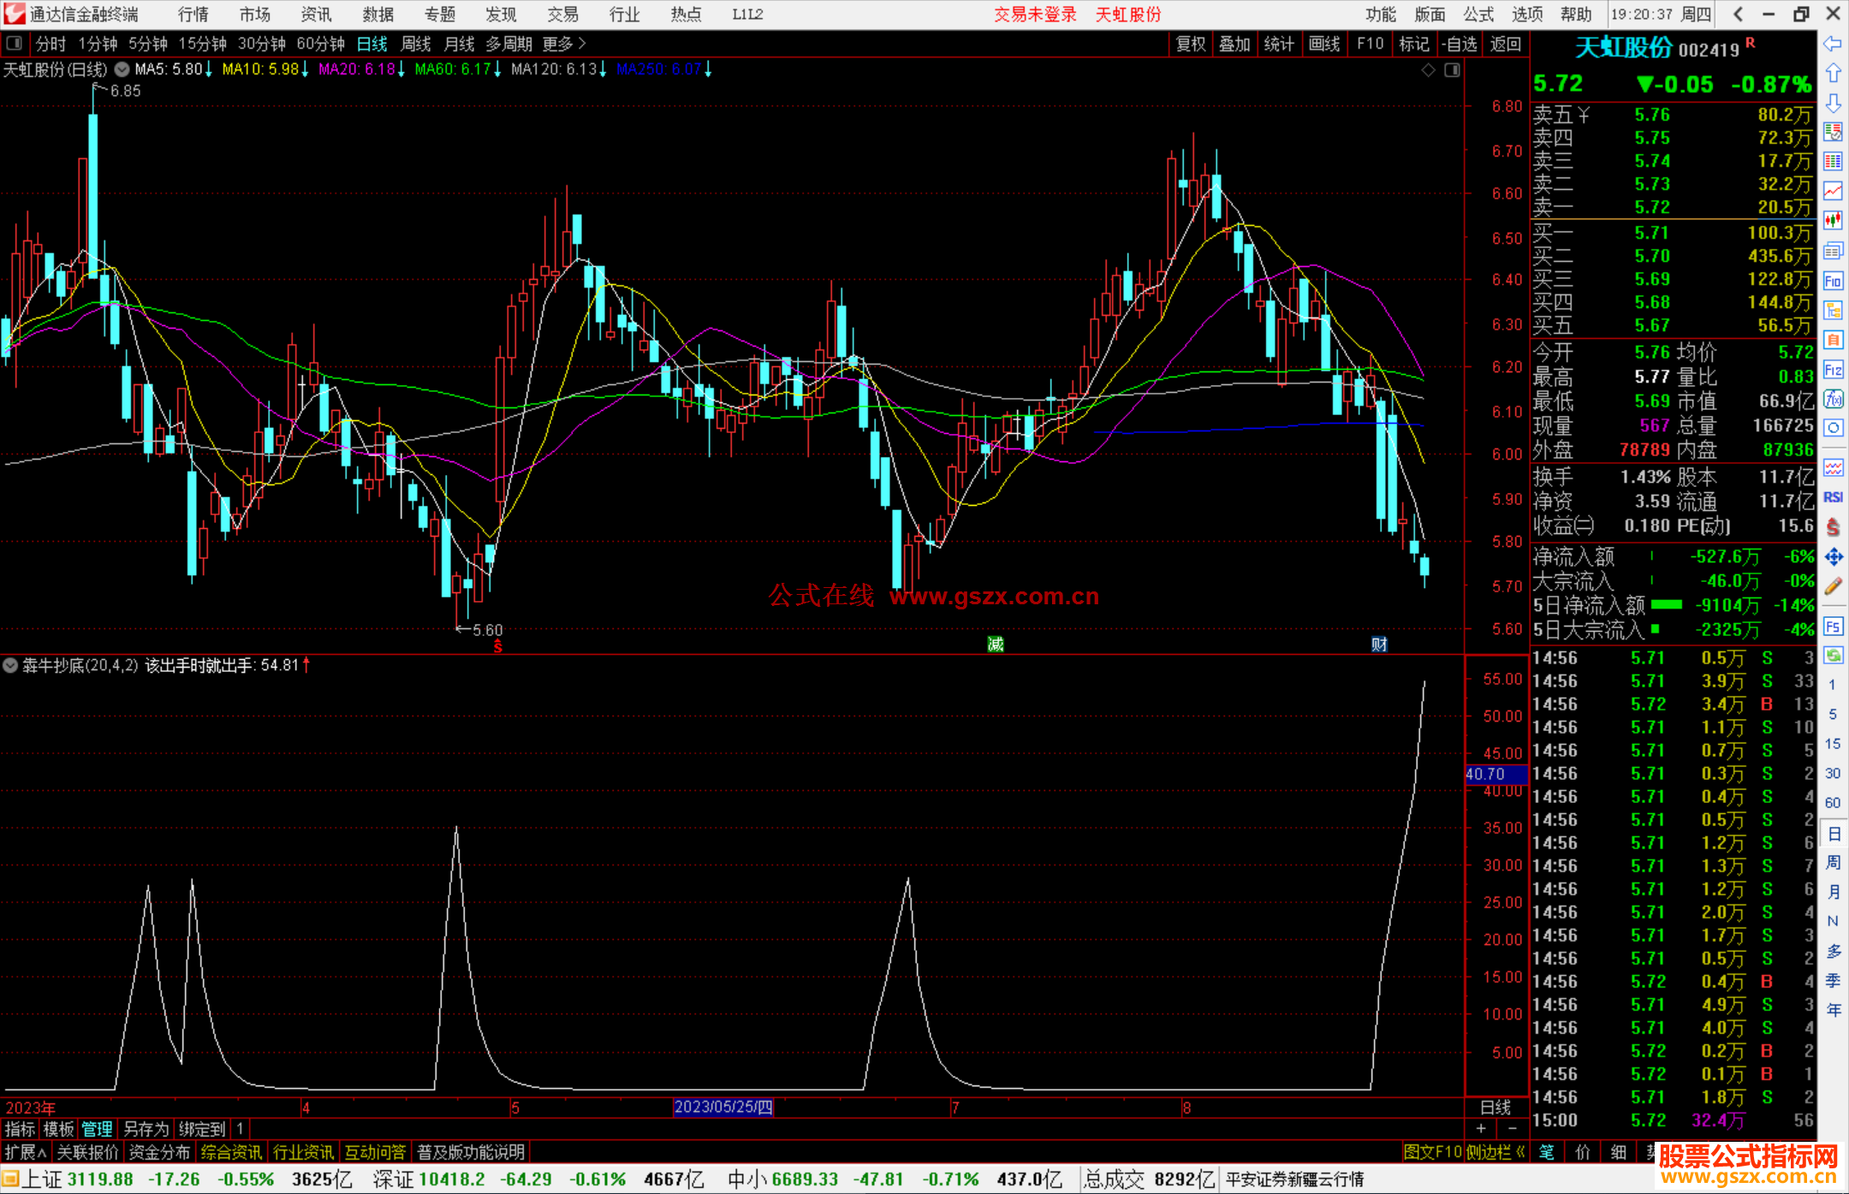1849x1194 pixels.
Task: Collapse the 侧边栏 sidebar panel
Action: coord(1495,1152)
